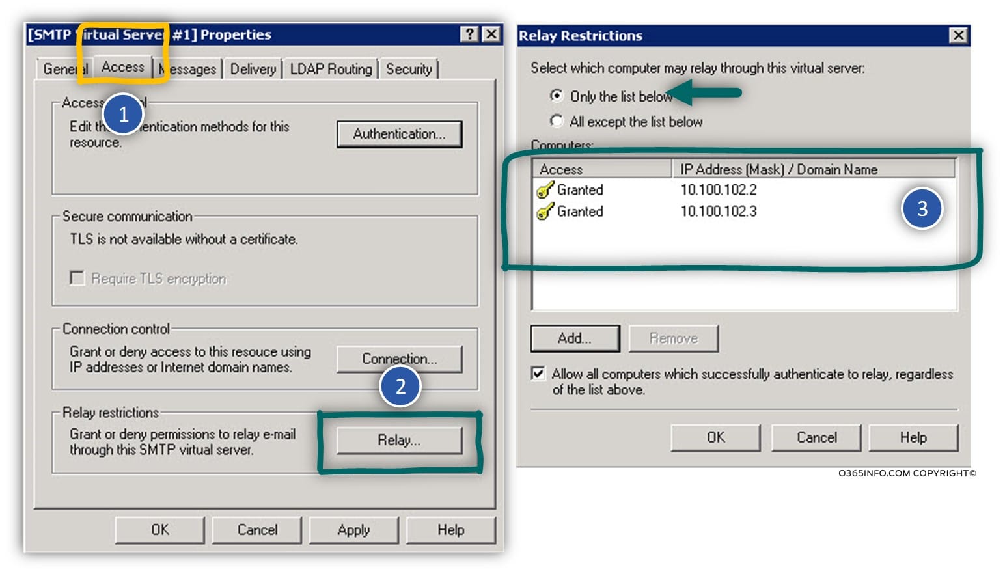This screenshot has width=1005, height=576.
Task: Click key icon beside 10.100.102.2 entry
Action: [x=545, y=190]
